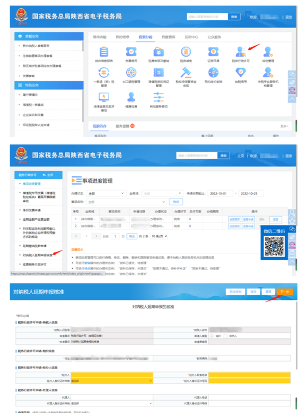The height and width of the screenshot is (419, 308).
Task: Open 税收待保管资金收取 gavel icon
Action: (186, 72)
